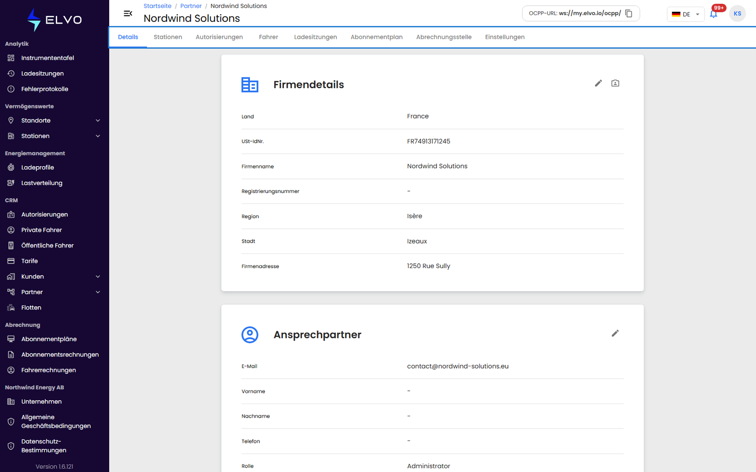Expand the Kunden menu chevron
Image resolution: width=756 pixels, height=472 pixels.
(x=98, y=277)
